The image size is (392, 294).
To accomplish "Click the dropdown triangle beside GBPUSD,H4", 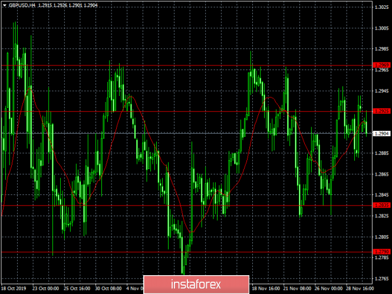I will 4,5.
